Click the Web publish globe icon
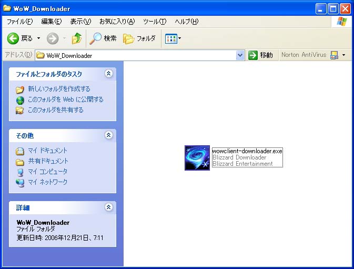Screen dimensions: 354x269 20,100
